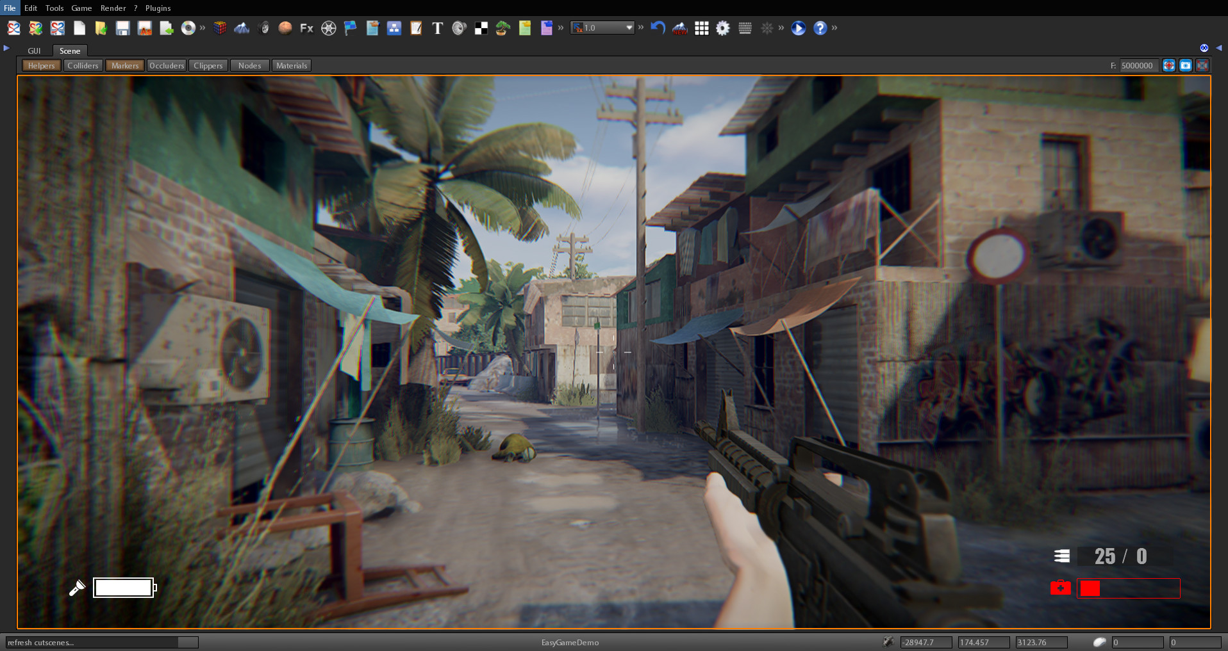Click the blue play icon in the toolbar
1228x651 pixels.
click(x=799, y=28)
